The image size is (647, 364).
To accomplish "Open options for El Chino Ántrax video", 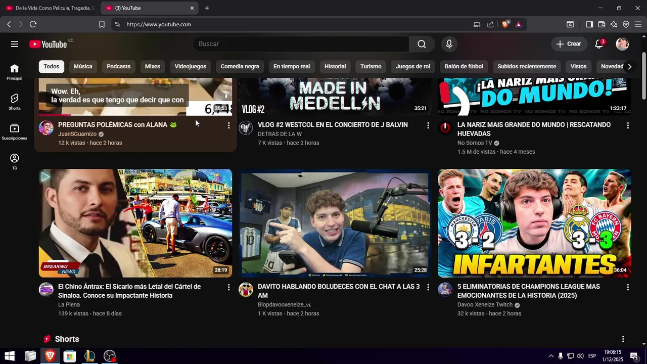I will point(228,287).
